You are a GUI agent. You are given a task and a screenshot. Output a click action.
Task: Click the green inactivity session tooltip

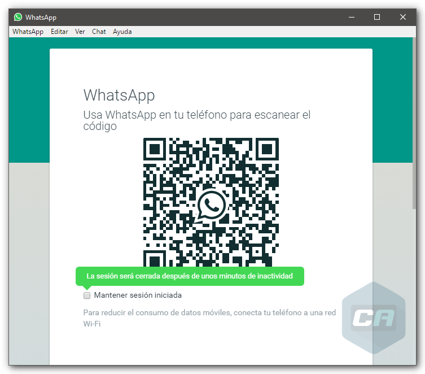coord(190,276)
